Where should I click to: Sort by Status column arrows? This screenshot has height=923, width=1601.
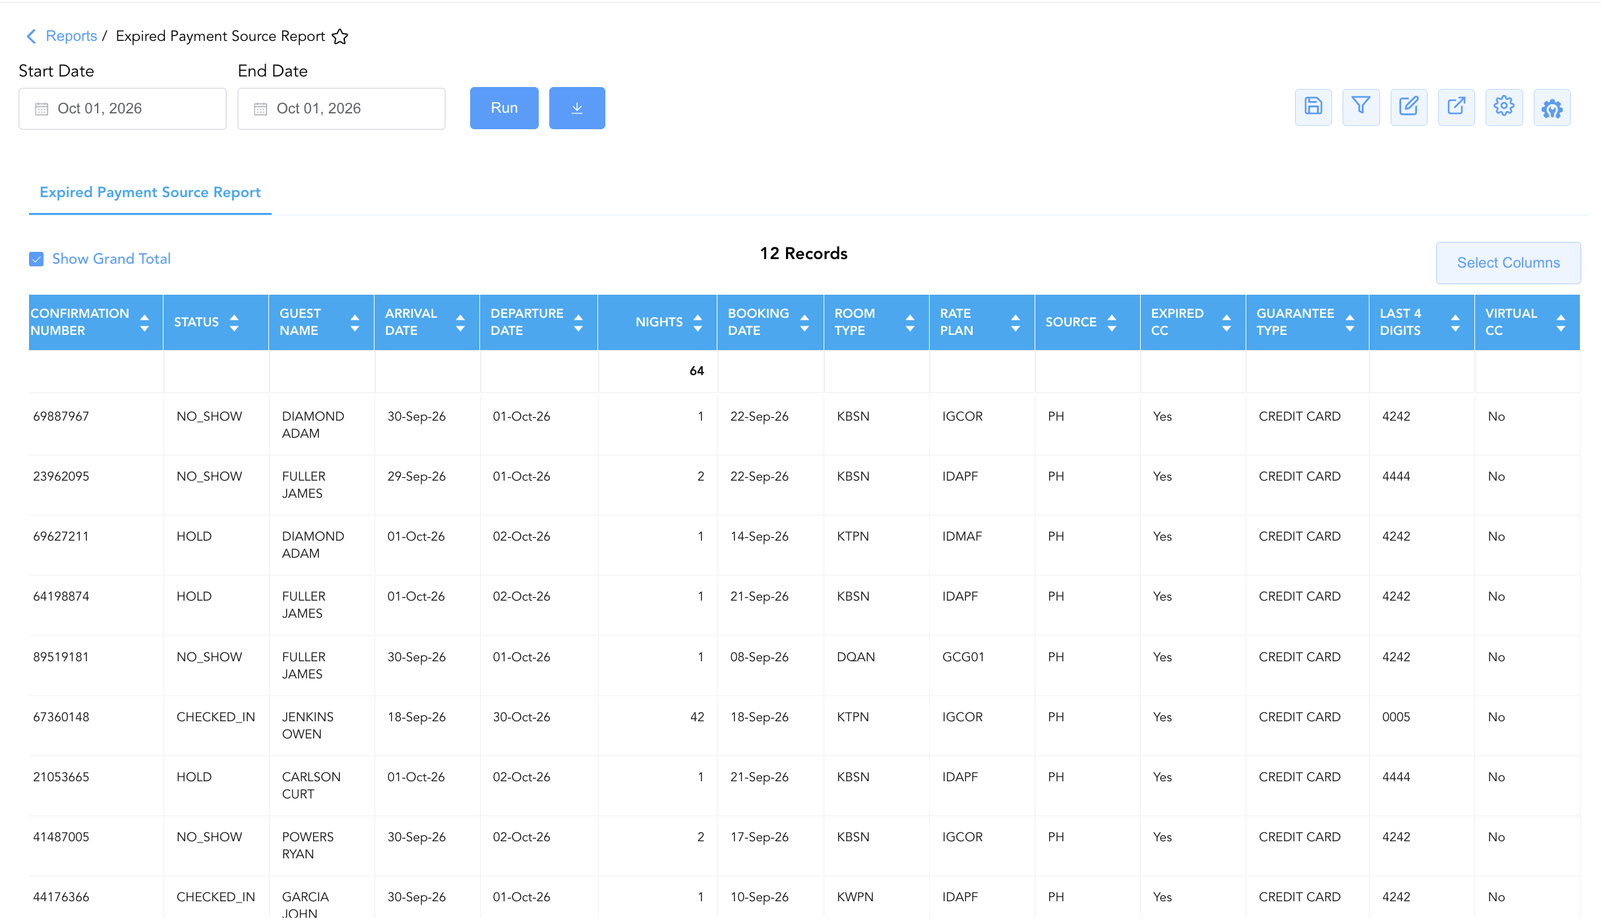pos(234,322)
